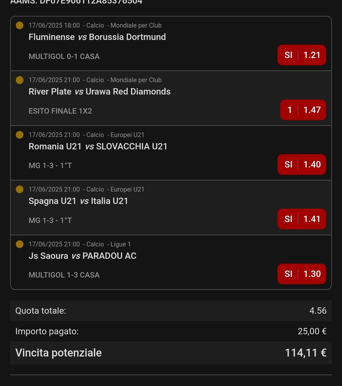Open Js Saoura vs PARADOU AC match

tap(82, 256)
